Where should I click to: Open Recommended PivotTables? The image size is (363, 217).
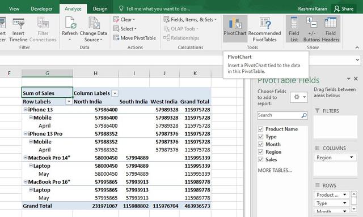point(264,29)
